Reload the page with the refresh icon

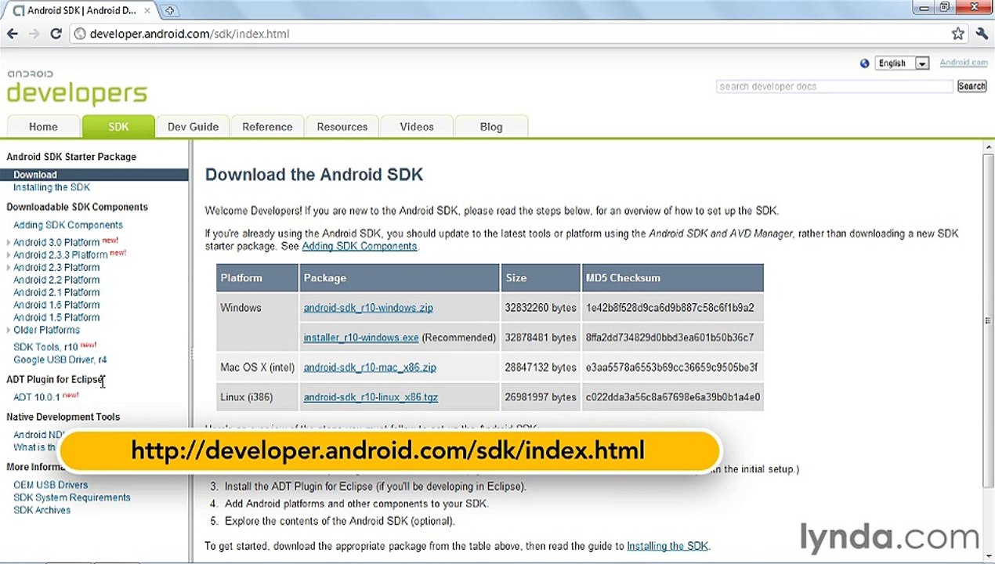click(56, 34)
